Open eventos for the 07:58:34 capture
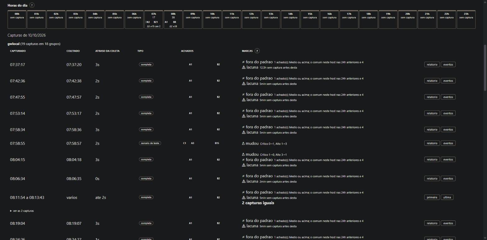 click(x=448, y=130)
